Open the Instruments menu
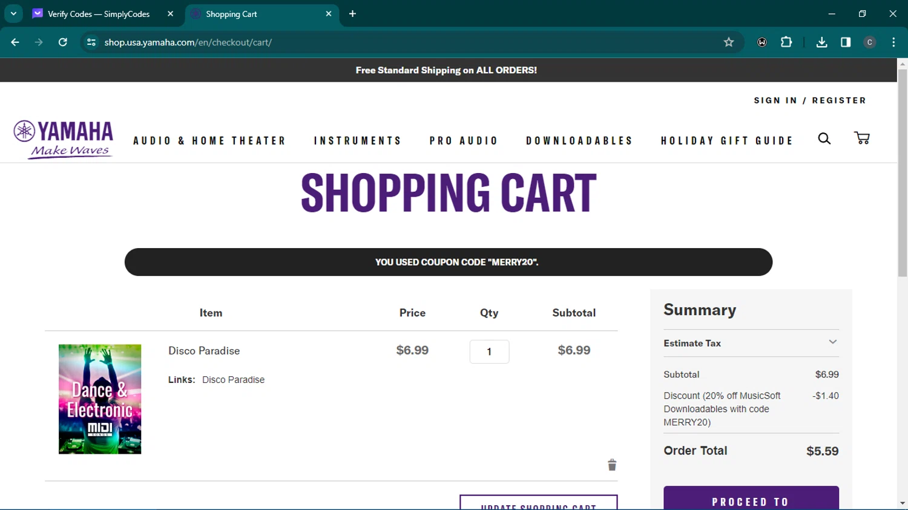 358,141
